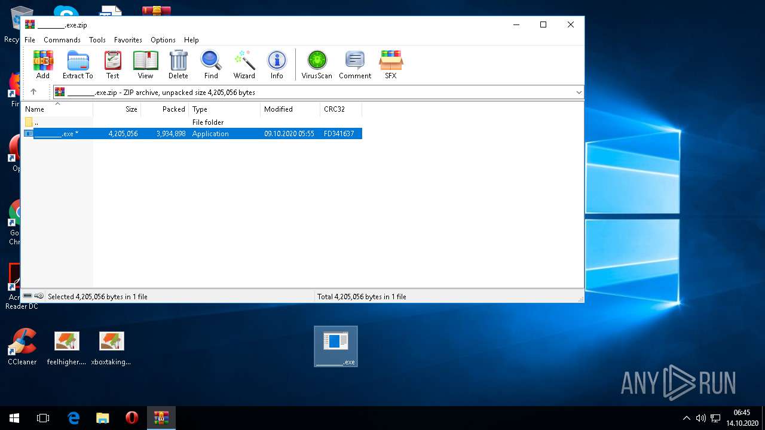The image size is (765, 430).
Task: Open the Help menu
Action: (x=191, y=40)
